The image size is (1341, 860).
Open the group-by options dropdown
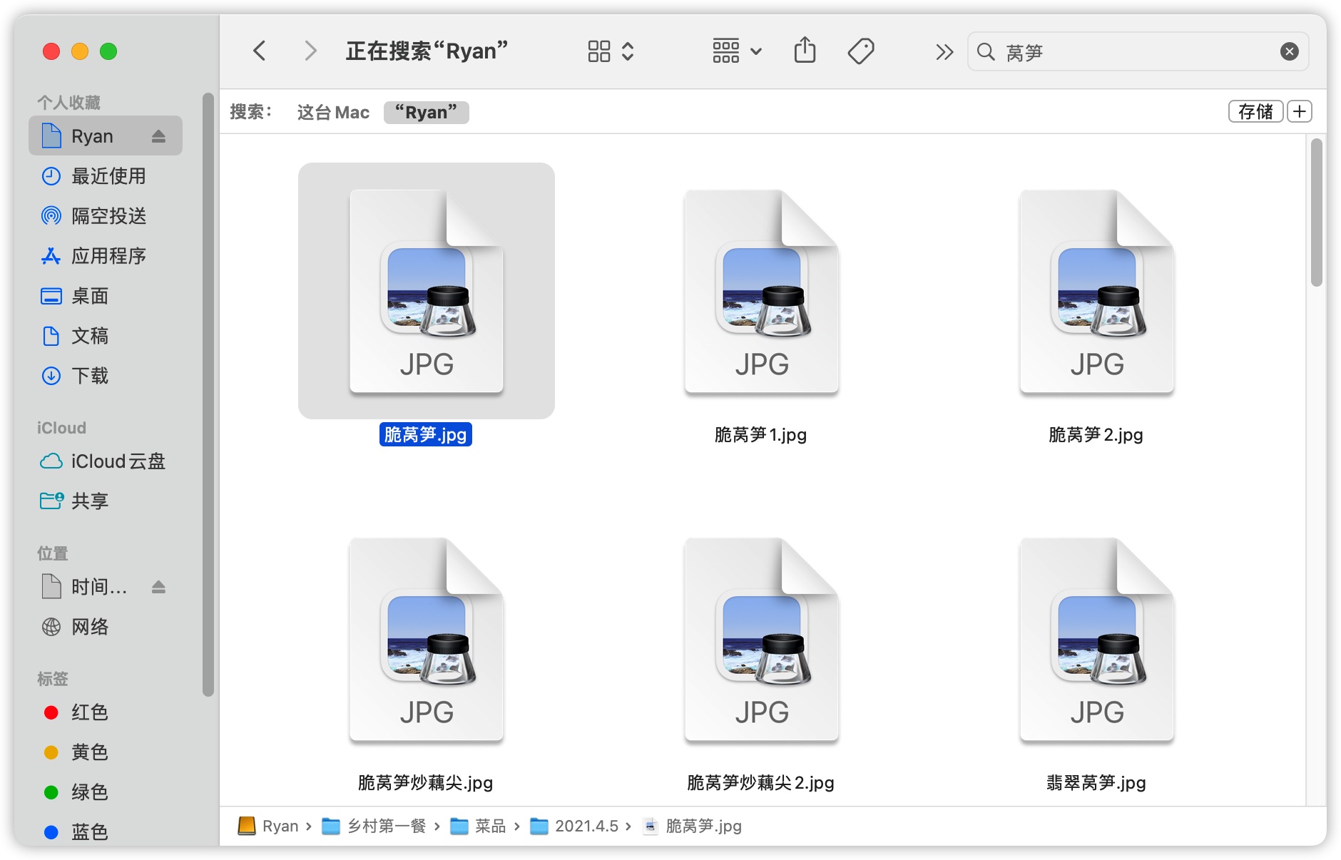coord(737,51)
